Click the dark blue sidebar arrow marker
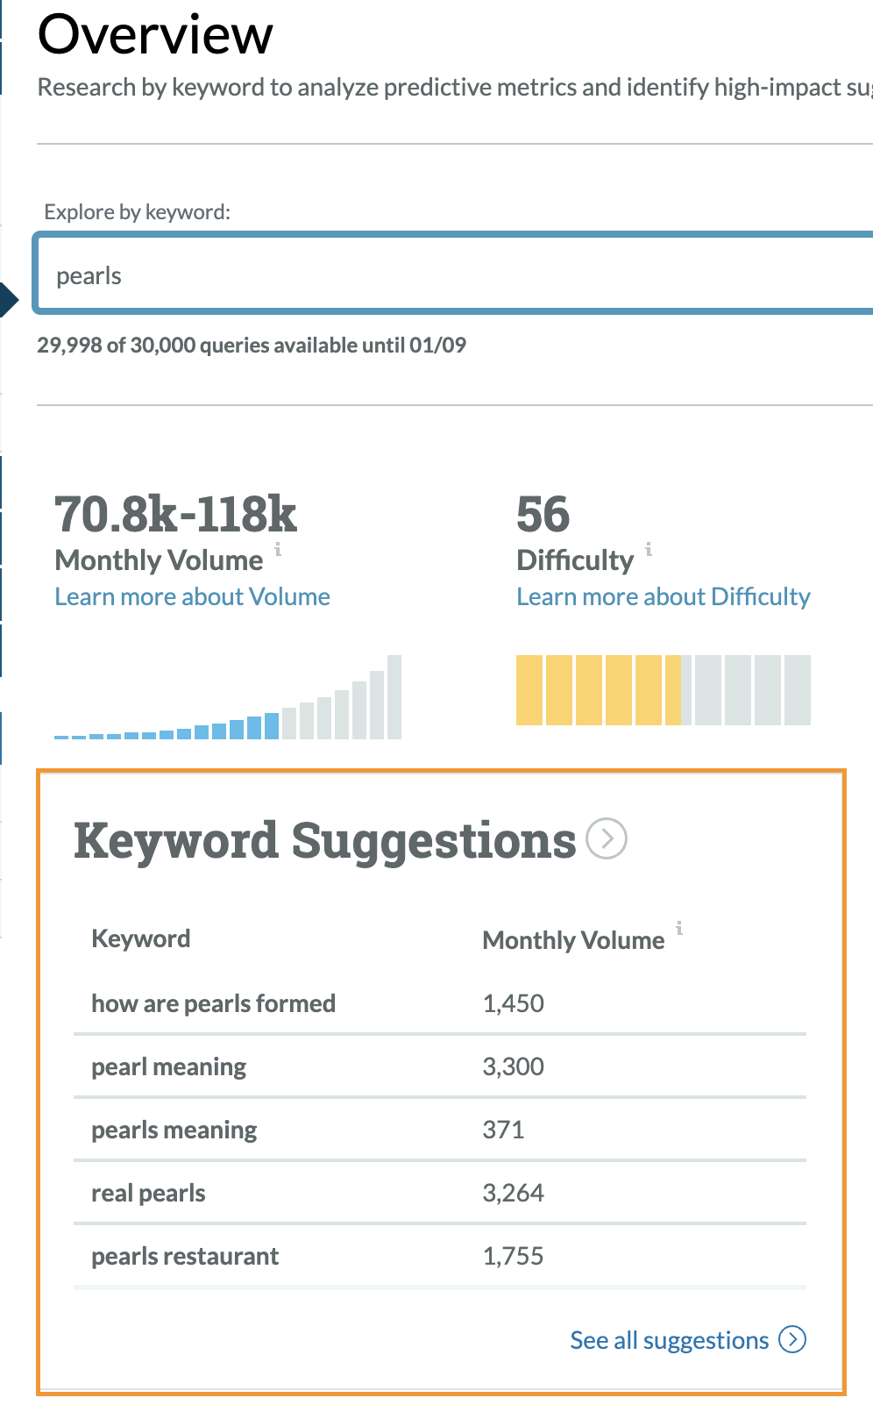 tap(9, 300)
